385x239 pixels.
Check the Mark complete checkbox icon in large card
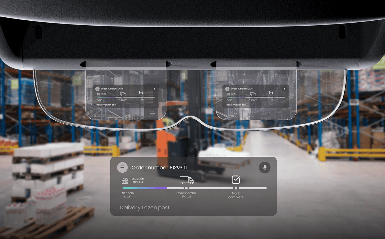coord(236,180)
